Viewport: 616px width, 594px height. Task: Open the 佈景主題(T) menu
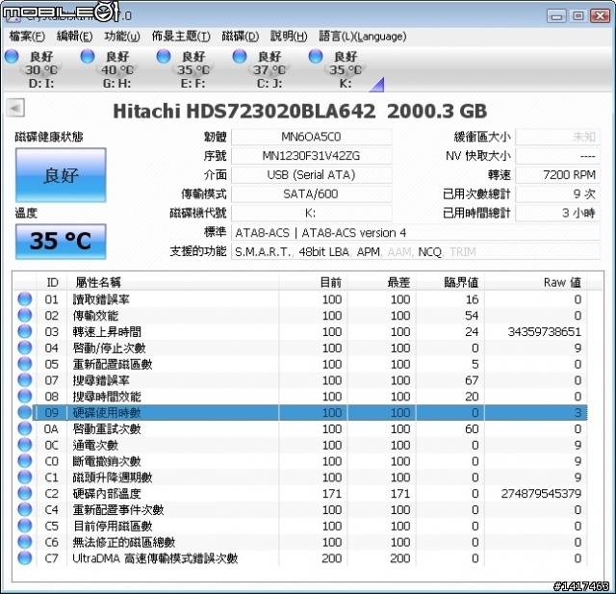pyautogui.click(x=181, y=37)
